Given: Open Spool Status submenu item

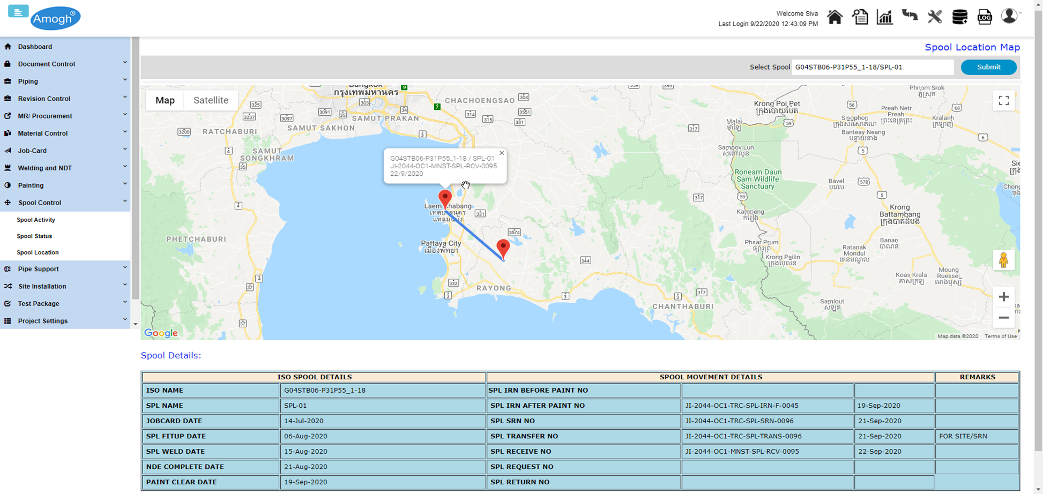Looking at the screenshot, I should [x=34, y=236].
